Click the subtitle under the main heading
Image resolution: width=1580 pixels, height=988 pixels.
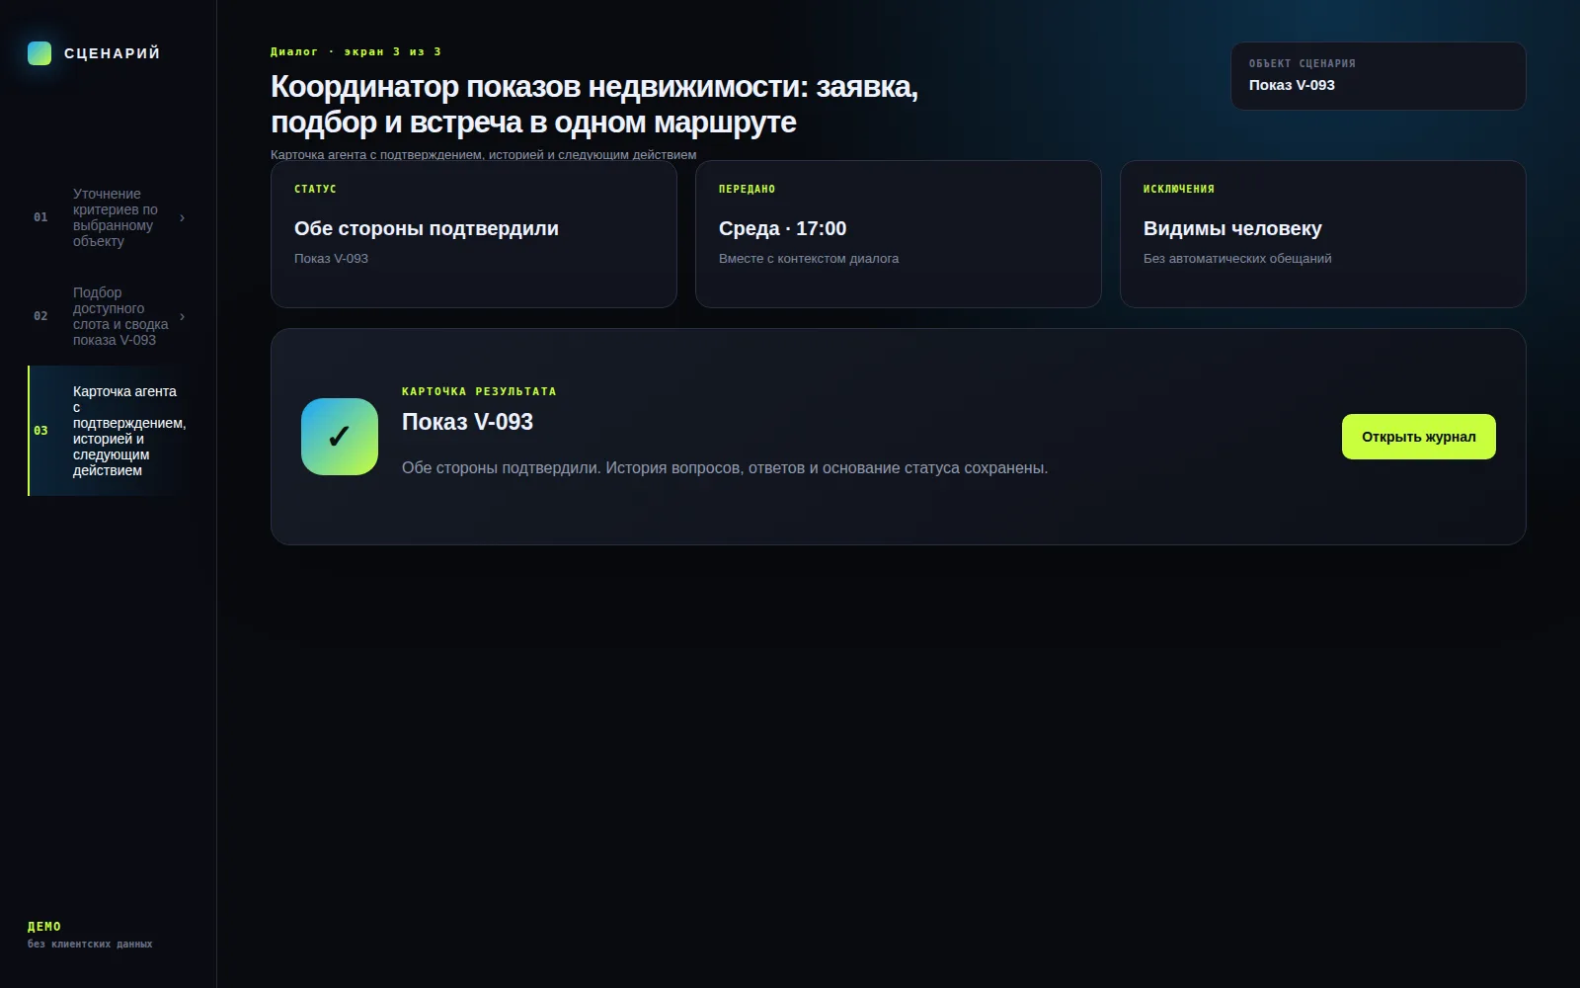tap(484, 154)
